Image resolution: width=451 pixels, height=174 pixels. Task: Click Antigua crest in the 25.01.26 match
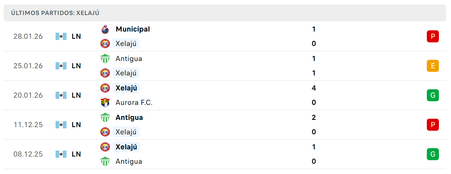[105, 59]
